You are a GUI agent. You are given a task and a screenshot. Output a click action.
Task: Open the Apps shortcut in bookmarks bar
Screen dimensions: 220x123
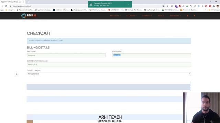pyautogui.click(x=2, y=10)
